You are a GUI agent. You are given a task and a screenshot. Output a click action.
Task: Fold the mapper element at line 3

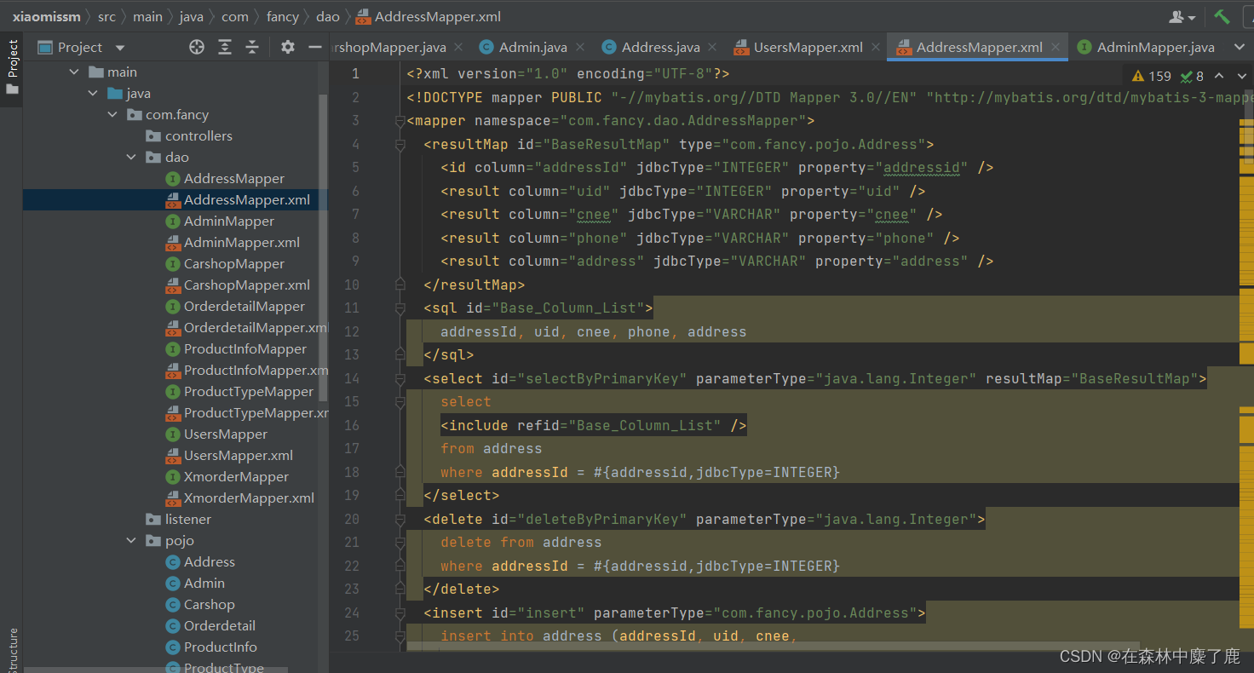point(400,121)
